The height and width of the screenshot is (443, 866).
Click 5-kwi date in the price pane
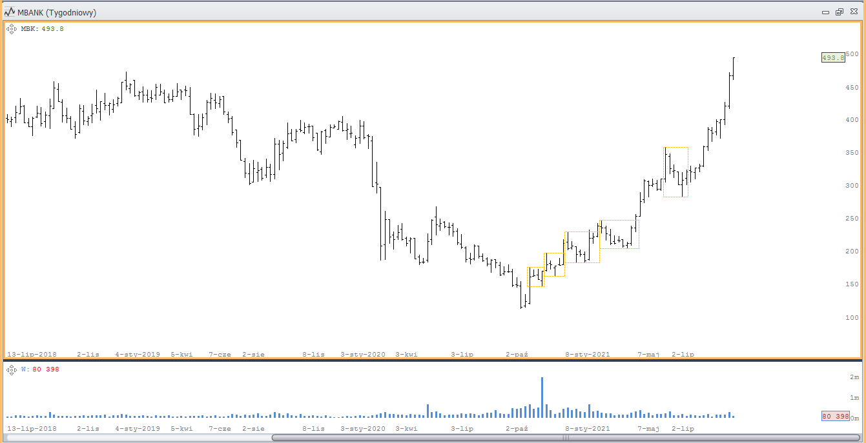point(182,355)
